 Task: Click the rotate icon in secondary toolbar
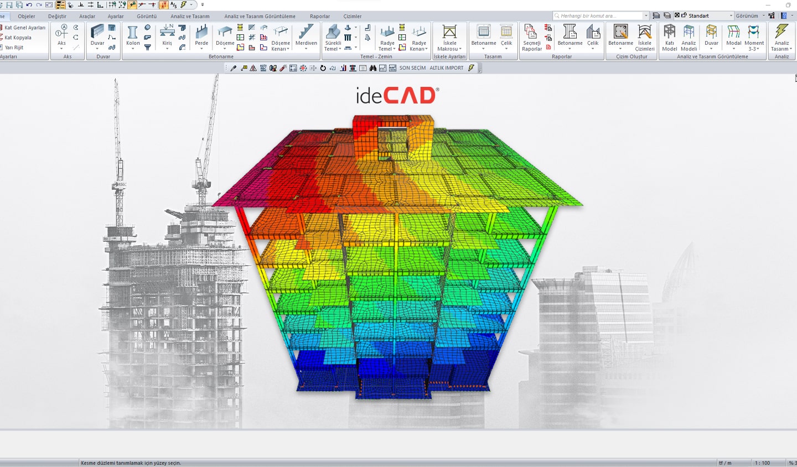click(x=323, y=68)
